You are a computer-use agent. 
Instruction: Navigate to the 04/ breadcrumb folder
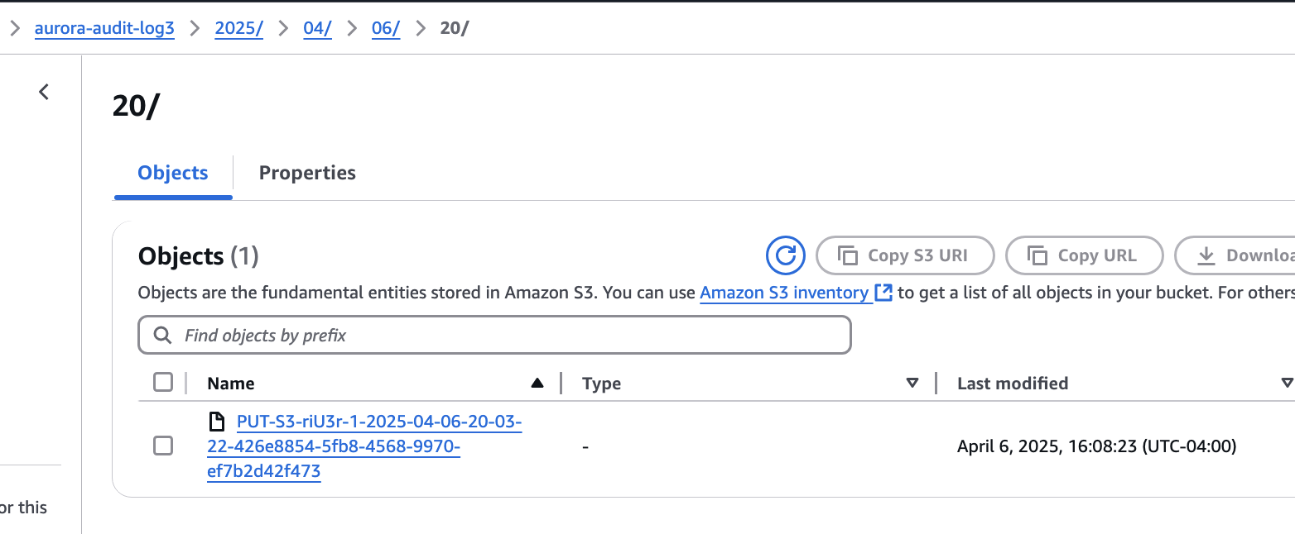click(x=317, y=28)
